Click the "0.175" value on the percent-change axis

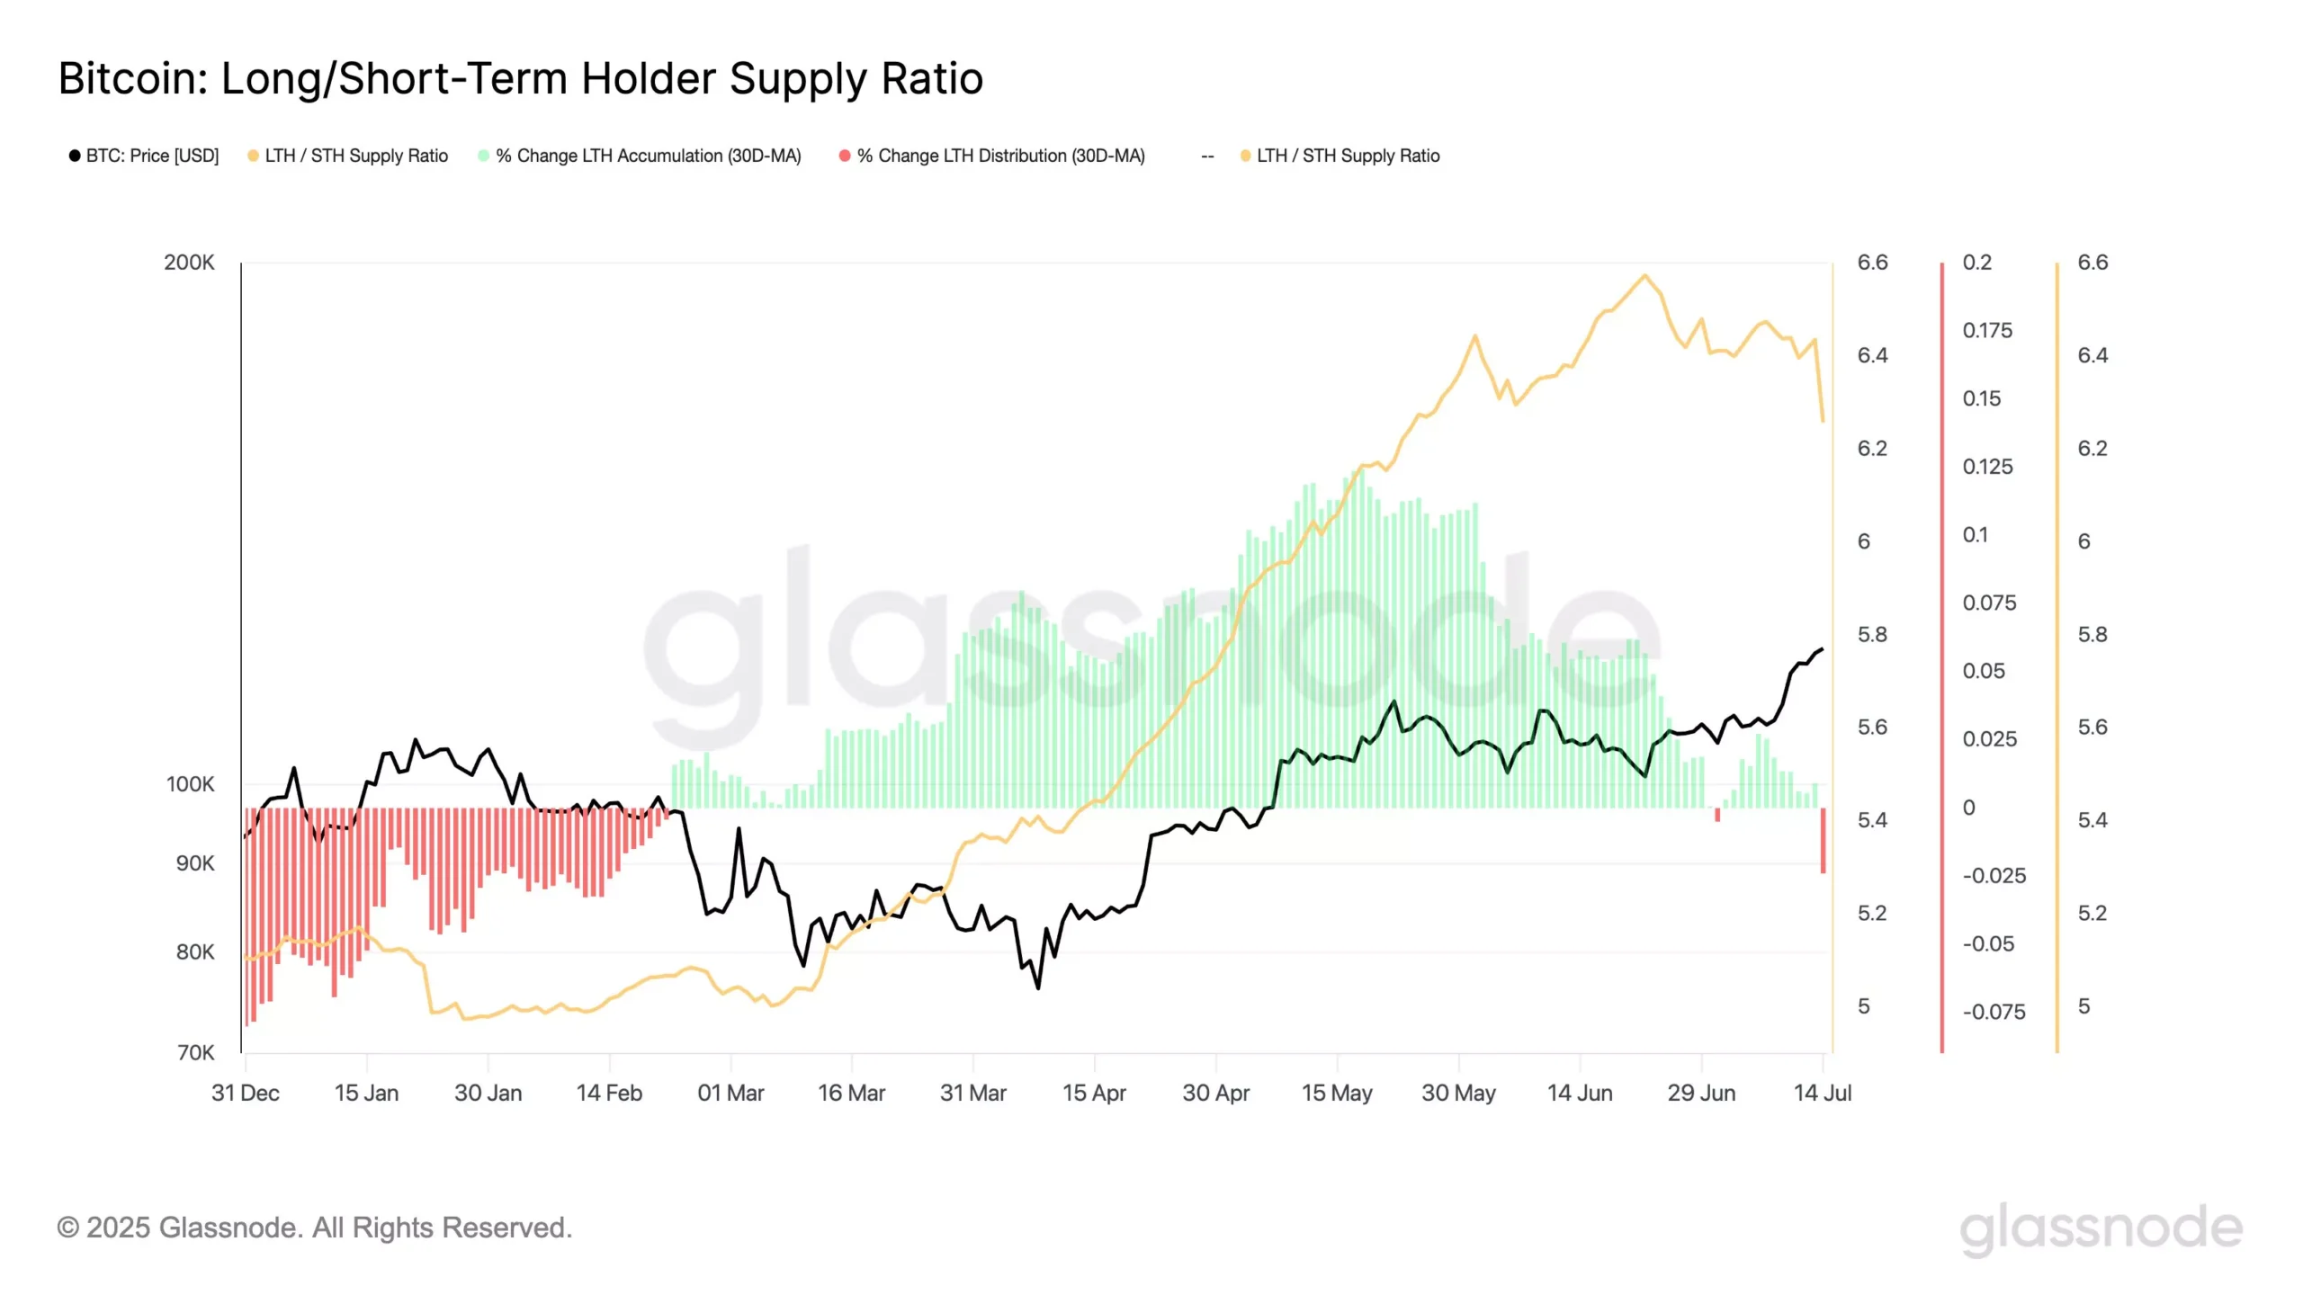click(x=1987, y=330)
